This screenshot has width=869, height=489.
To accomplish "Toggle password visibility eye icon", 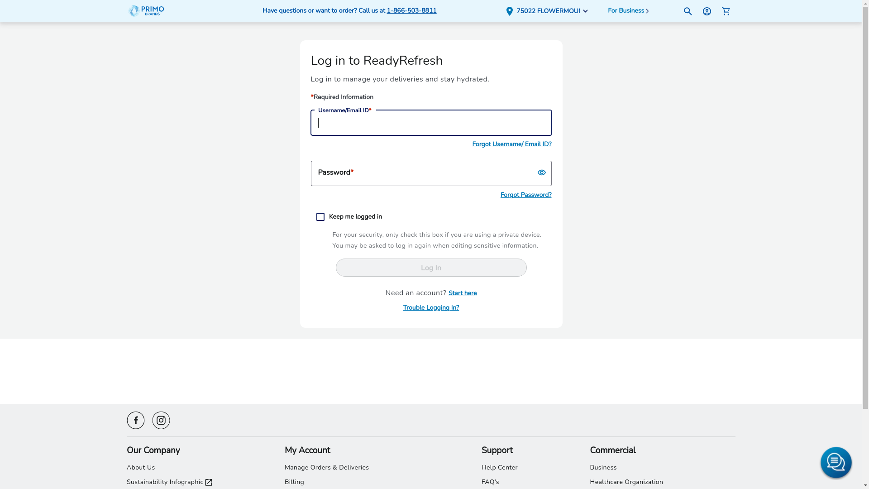I will click(541, 173).
